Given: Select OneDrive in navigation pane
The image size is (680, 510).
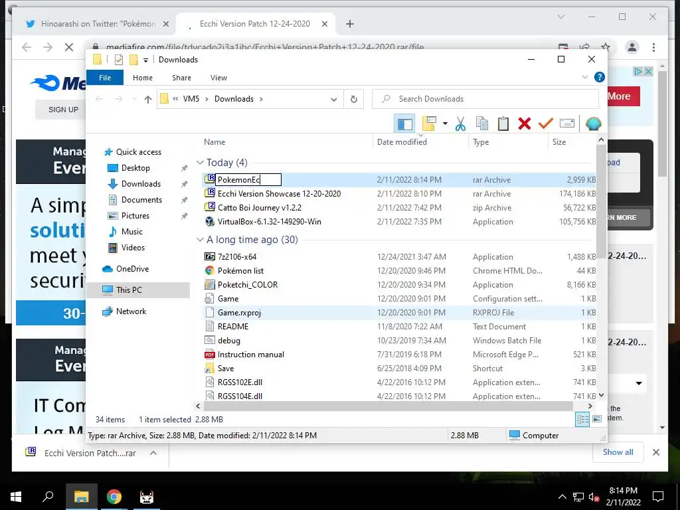Looking at the screenshot, I should coord(132,269).
